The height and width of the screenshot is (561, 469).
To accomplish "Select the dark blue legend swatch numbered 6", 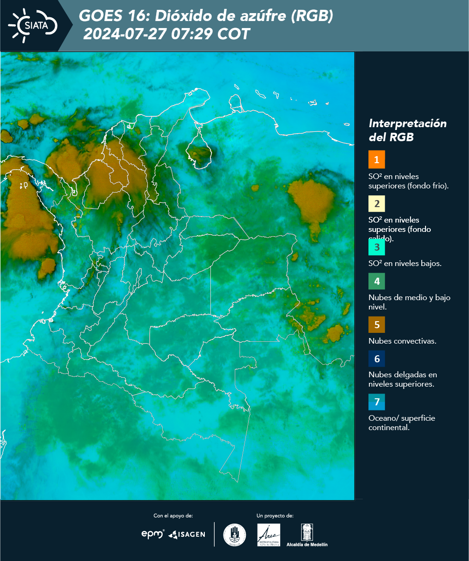I will 376,359.
